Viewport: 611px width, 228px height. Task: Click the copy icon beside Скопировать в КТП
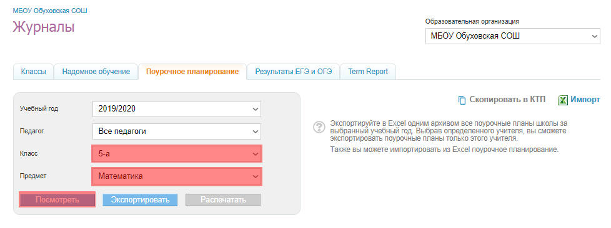coord(462,100)
